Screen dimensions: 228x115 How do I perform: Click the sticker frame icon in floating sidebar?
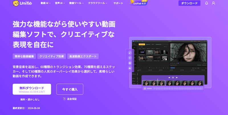[x=130, y=63]
